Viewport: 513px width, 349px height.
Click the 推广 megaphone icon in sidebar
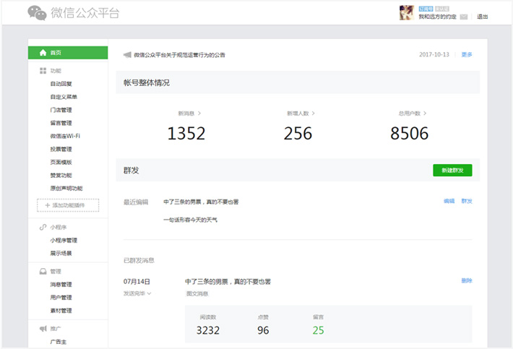tap(43, 329)
